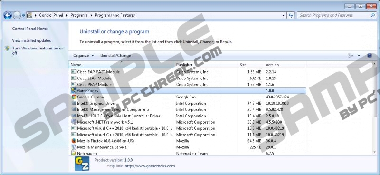Expand the address bar history dropdown
The width and height of the screenshot is (380, 175).
pos(283,15)
